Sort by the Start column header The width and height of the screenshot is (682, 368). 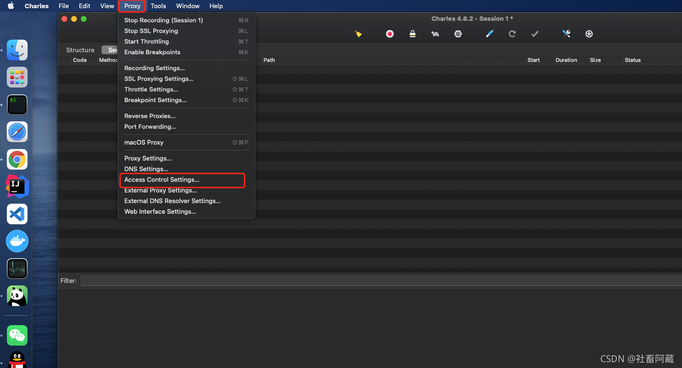pos(534,60)
